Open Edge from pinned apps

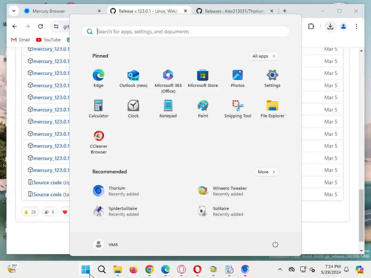point(99,79)
